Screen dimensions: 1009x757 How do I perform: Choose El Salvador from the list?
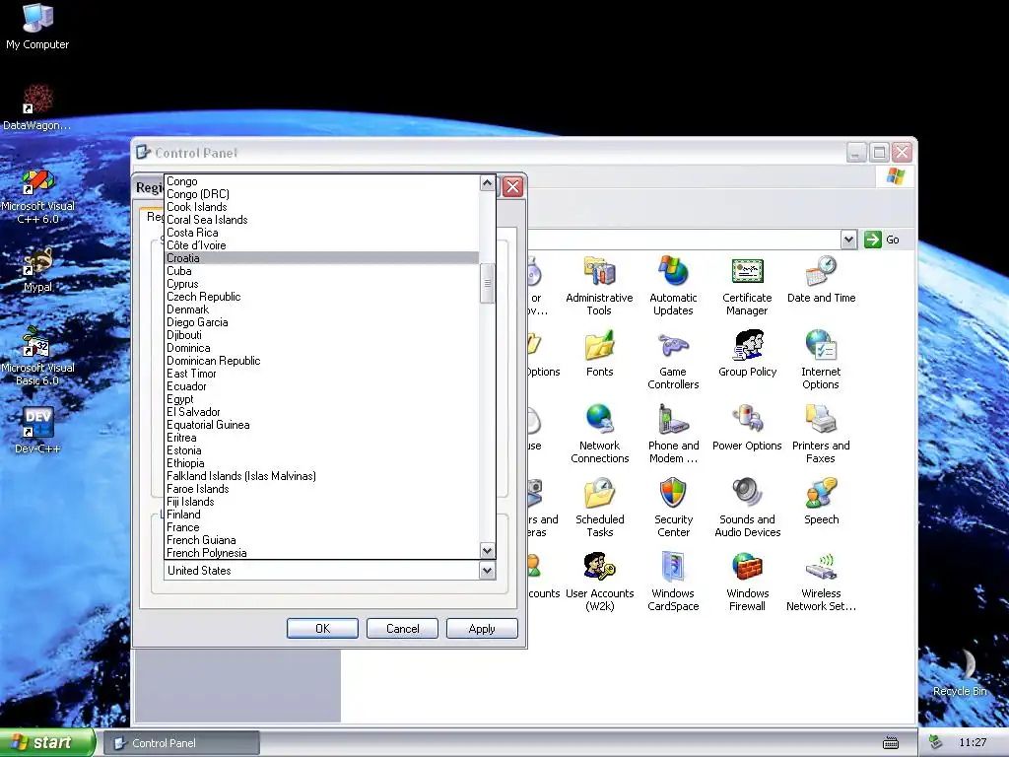point(322,412)
